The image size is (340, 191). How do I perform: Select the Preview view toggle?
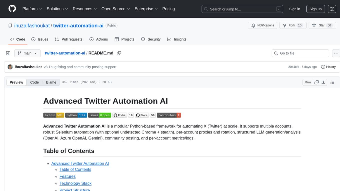16,82
